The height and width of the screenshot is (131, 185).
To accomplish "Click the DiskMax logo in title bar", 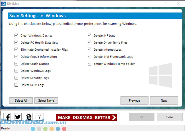I will (3, 4).
